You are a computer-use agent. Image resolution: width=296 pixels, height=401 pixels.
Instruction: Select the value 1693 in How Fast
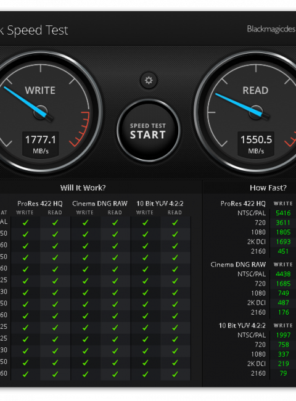click(283, 242)
